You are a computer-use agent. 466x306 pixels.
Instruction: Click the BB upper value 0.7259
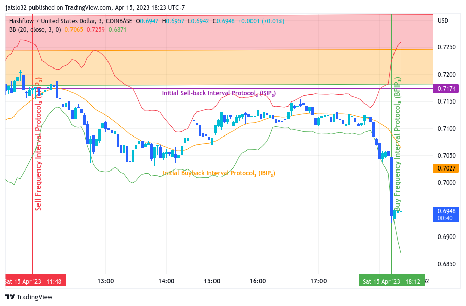tap(96, 30)
